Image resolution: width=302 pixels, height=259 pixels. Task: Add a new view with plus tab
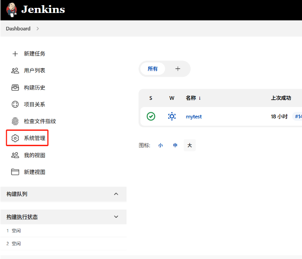click(178, 69)
